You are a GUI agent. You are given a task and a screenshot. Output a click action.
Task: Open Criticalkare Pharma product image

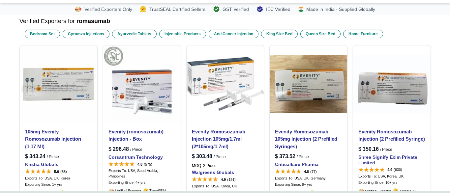pyautogui.click(x=308, y=84)
